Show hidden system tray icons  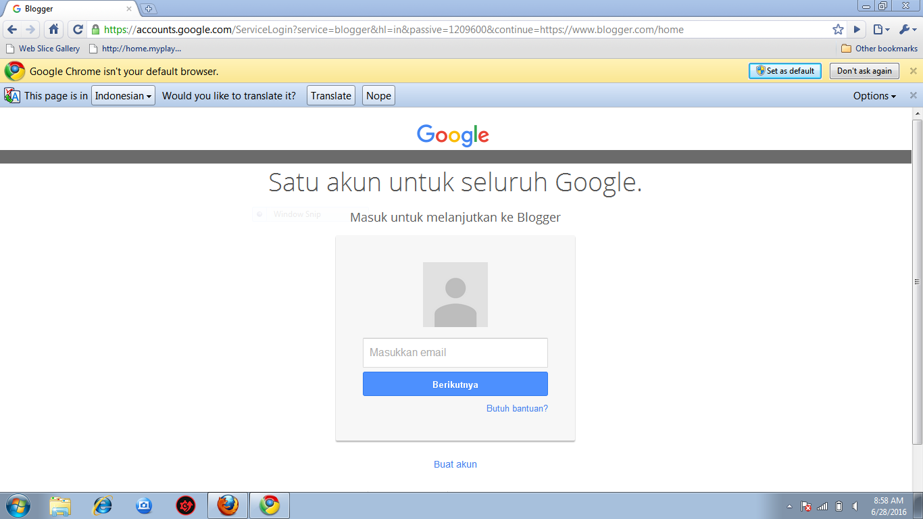point(789,506)
